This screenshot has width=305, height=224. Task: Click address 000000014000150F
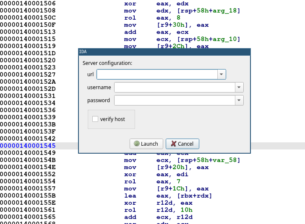pos(28,25)
